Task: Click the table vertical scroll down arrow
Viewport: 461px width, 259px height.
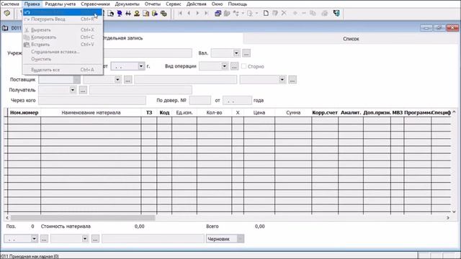Action: (454, 212)
